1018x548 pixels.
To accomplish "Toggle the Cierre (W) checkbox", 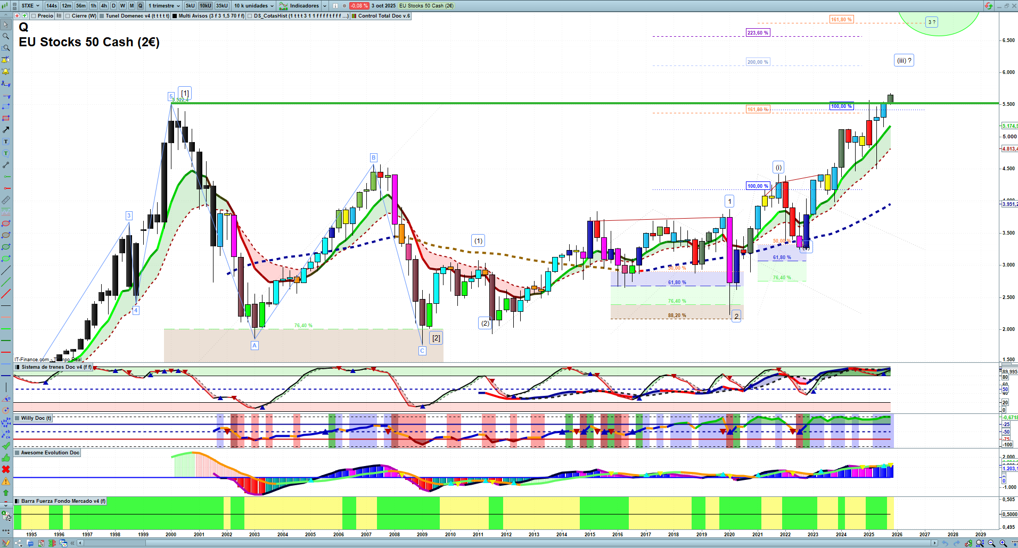I will pyautogui.click(x=68, y=16).
